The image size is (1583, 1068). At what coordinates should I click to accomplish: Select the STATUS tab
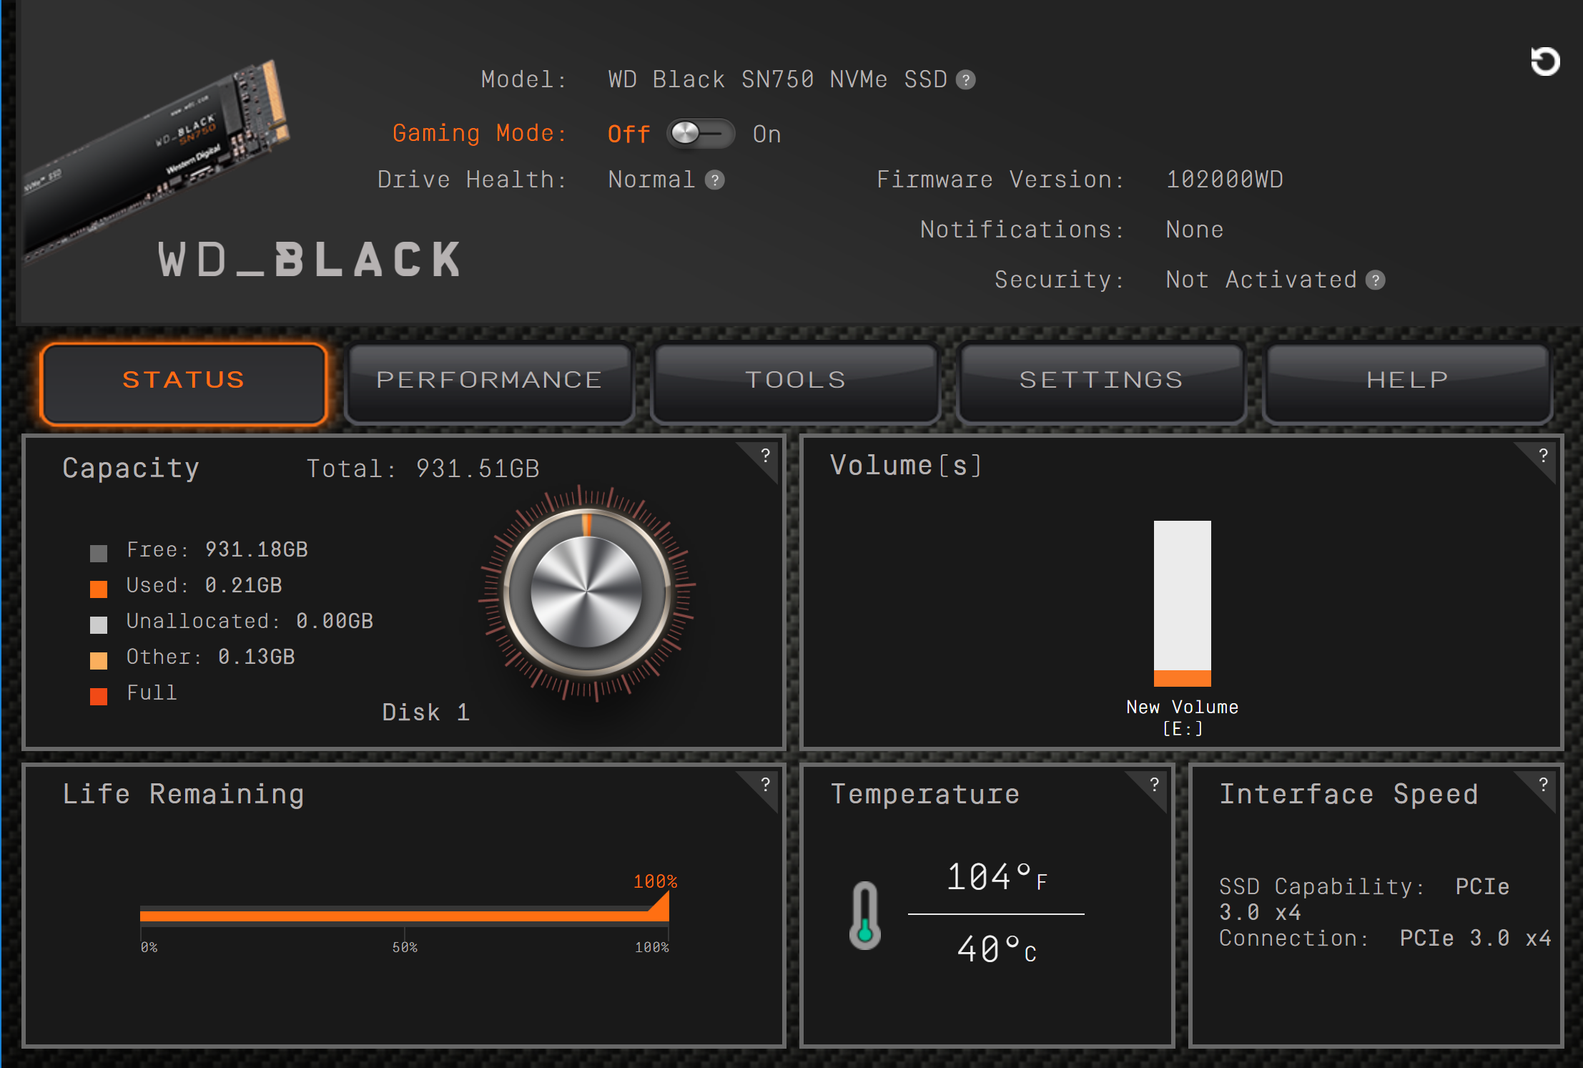[x=184, y=380]
